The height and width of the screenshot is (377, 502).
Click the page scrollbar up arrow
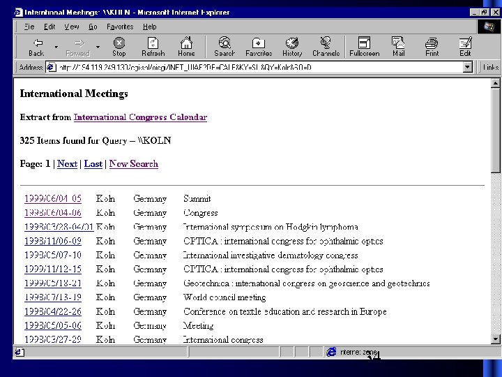click(x=495, y=83)
